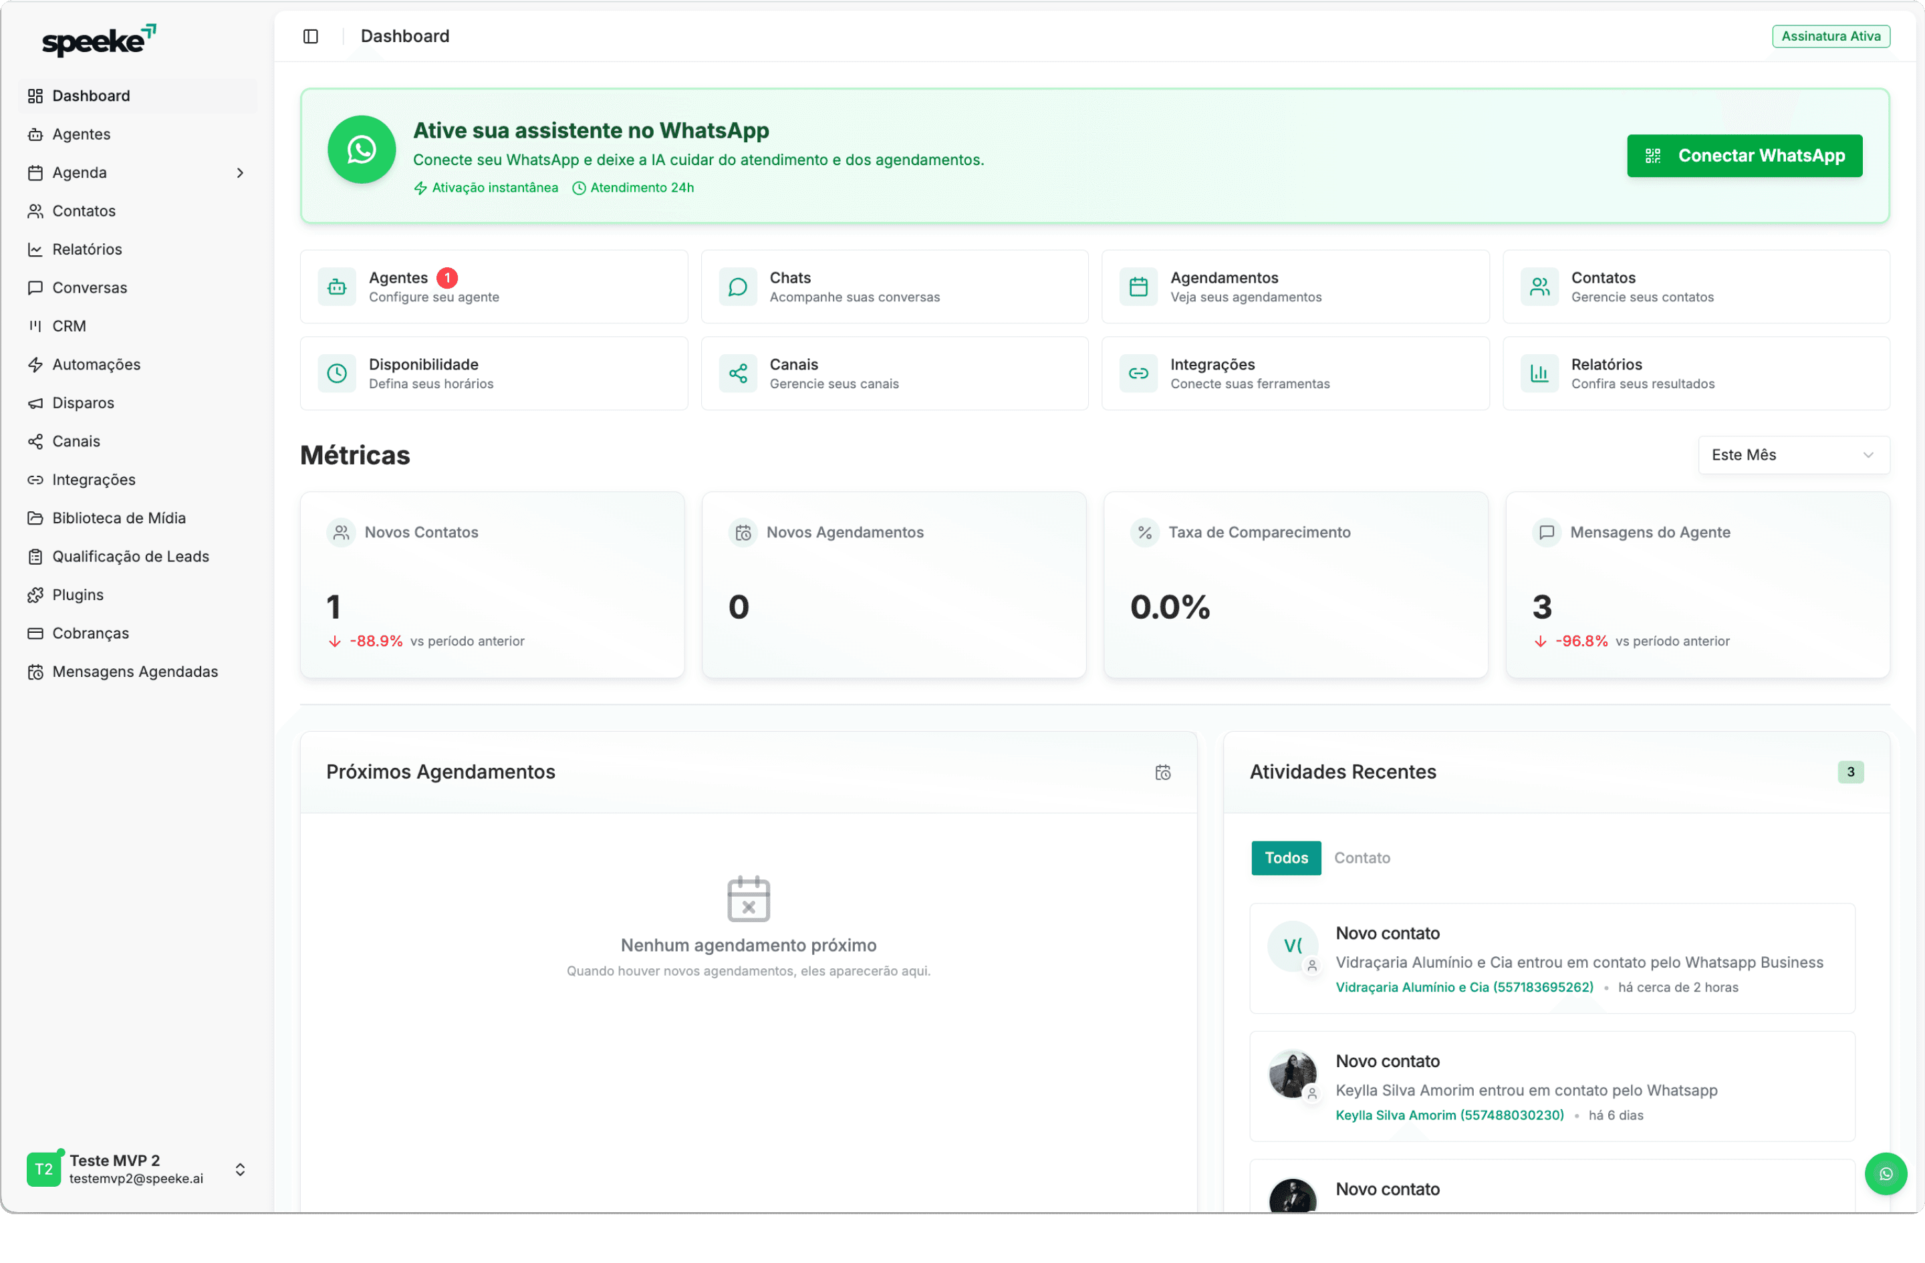
Task: Toggle the sidebar panel icon
Action: (x=311, y=36)
